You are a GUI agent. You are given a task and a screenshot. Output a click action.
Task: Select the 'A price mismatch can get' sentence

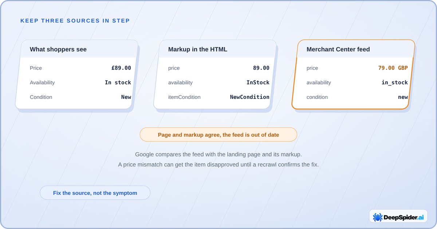click(x=219, y=165)
